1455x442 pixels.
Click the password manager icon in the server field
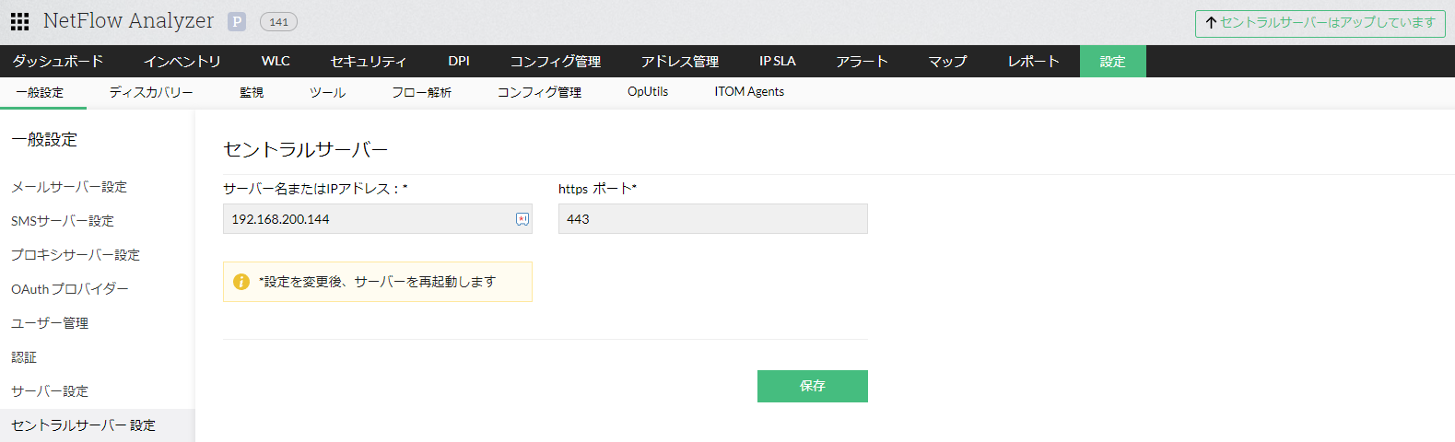pos(522,219)
